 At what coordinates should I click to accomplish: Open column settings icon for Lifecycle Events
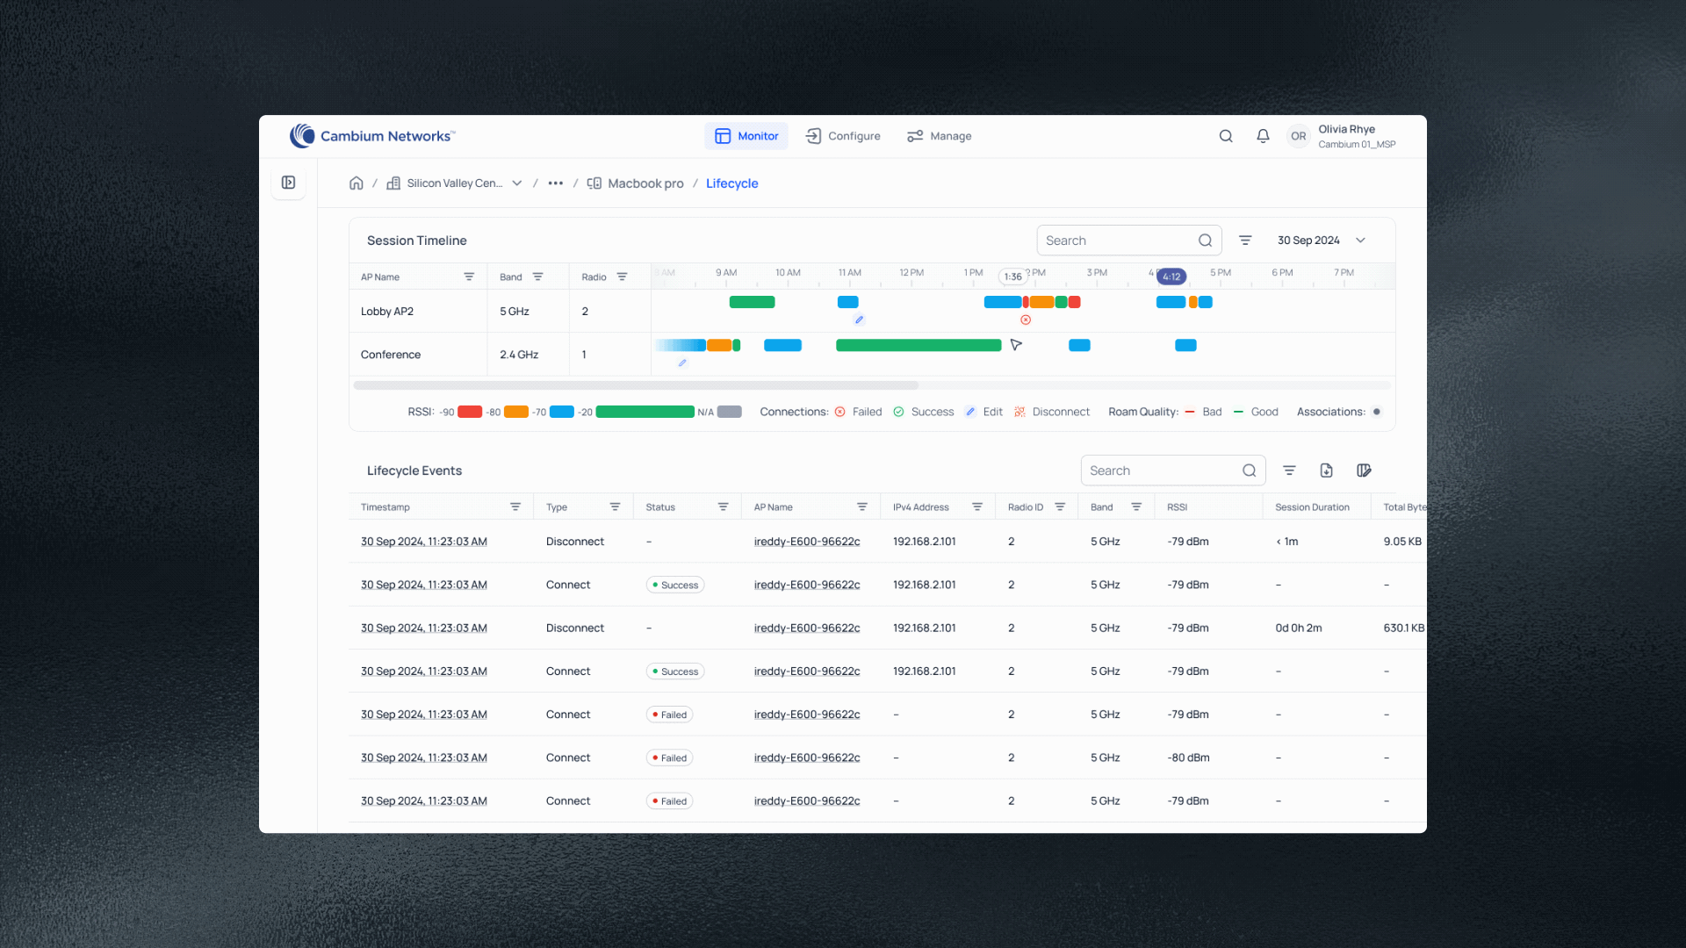tap(1364, 470)
